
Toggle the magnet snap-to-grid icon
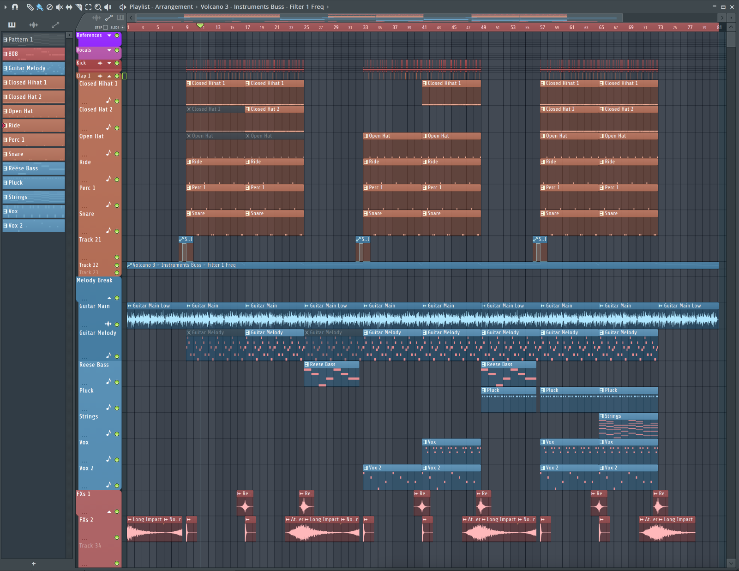(15, 7)
